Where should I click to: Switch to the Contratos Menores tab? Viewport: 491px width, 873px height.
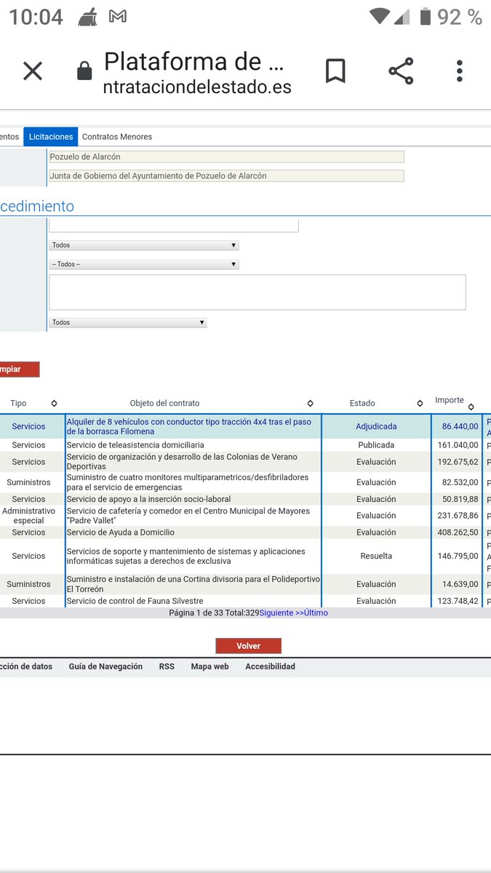tap(117, 137)
